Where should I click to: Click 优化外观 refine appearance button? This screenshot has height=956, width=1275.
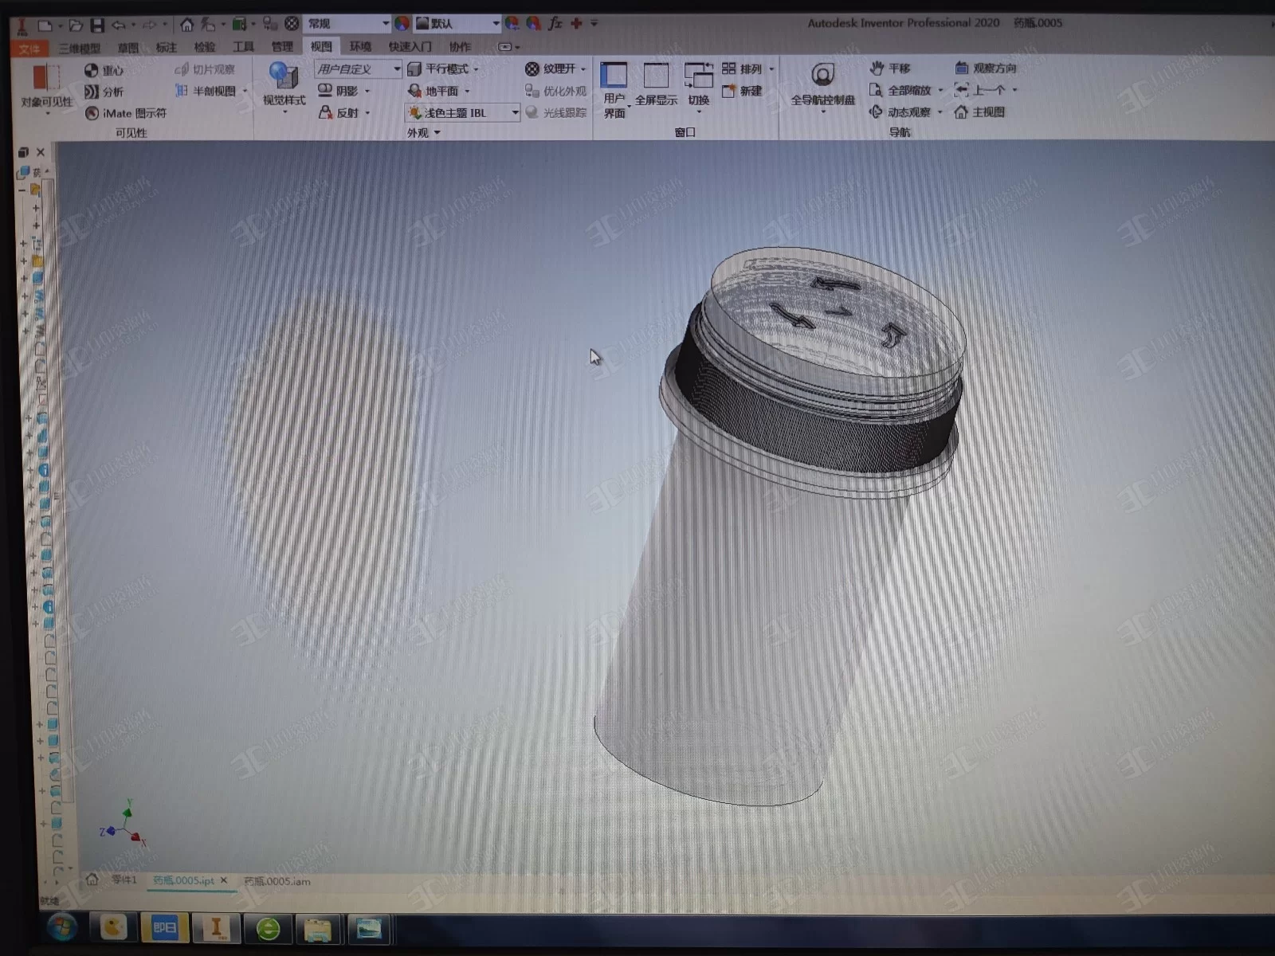(x=556, y=91)
